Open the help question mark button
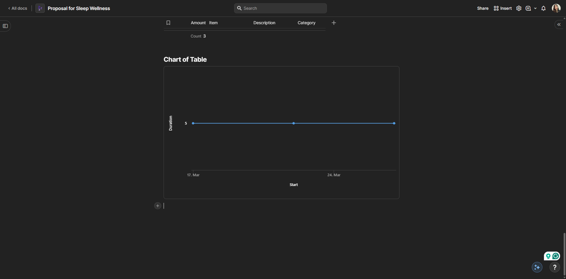Image resolution: width=566 pixels, height=279 pixels. click(555, 267)
